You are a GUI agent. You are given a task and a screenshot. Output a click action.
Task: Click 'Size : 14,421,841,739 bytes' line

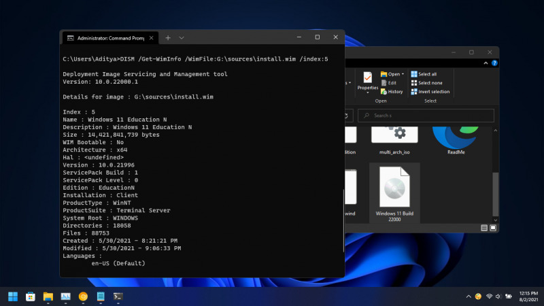[111, 135]
